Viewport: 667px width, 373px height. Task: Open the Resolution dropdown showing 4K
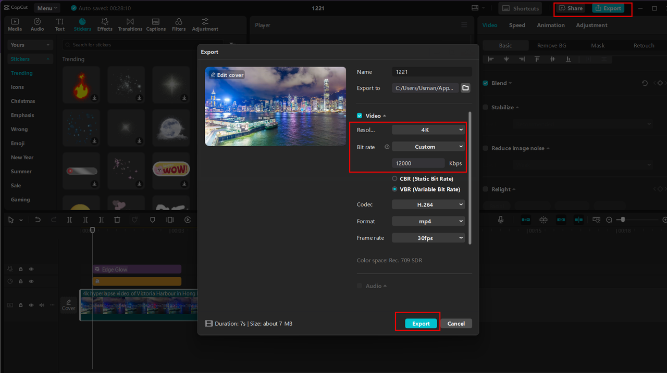click(x=428, y=130)
